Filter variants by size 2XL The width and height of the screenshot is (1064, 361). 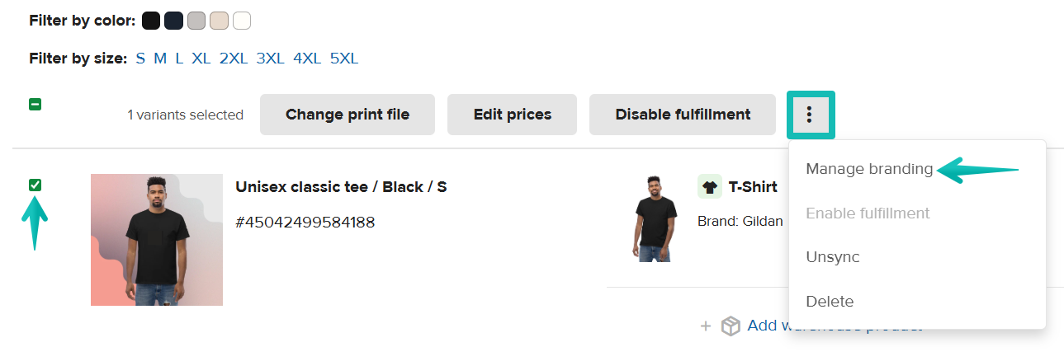[x=233, y=59]
